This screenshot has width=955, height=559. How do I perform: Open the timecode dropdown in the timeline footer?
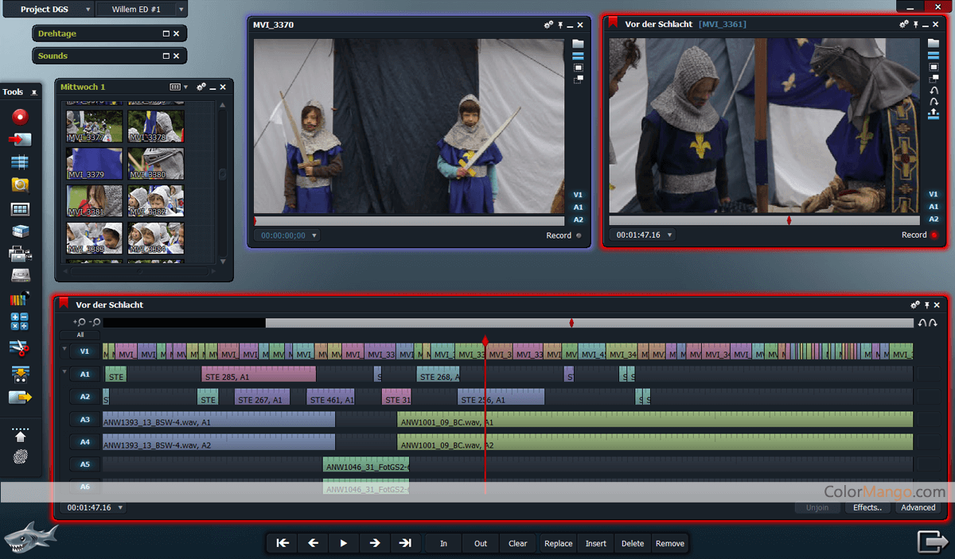tap(119, 507)
